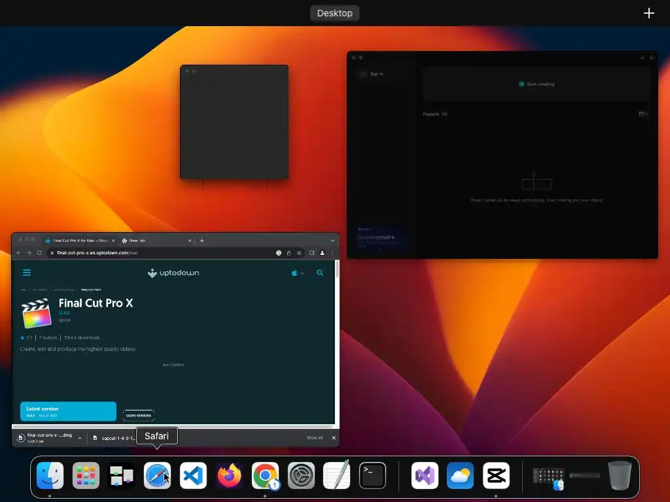Viewport: 670px width, 502px height.
Task: Open the Chrome profile icon
Action: [322, 253]
